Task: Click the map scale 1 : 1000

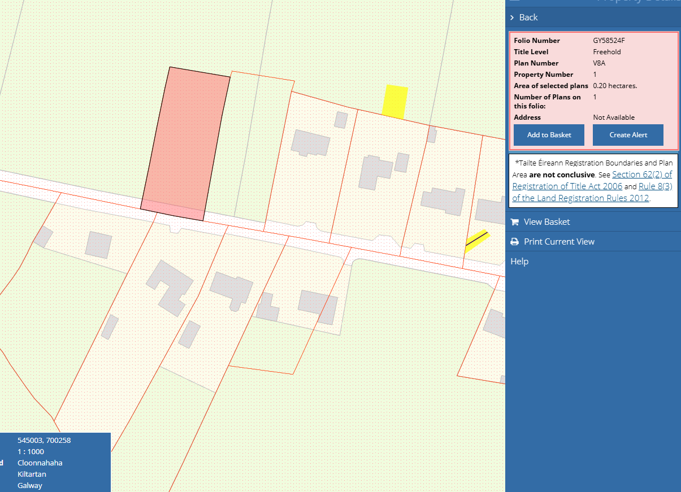Action: pos(31,451)
